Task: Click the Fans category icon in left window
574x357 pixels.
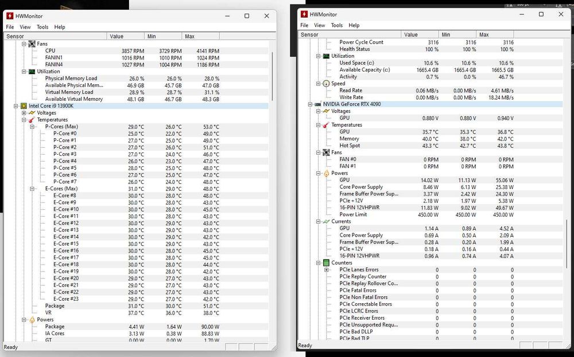Action: coord(32,44)
